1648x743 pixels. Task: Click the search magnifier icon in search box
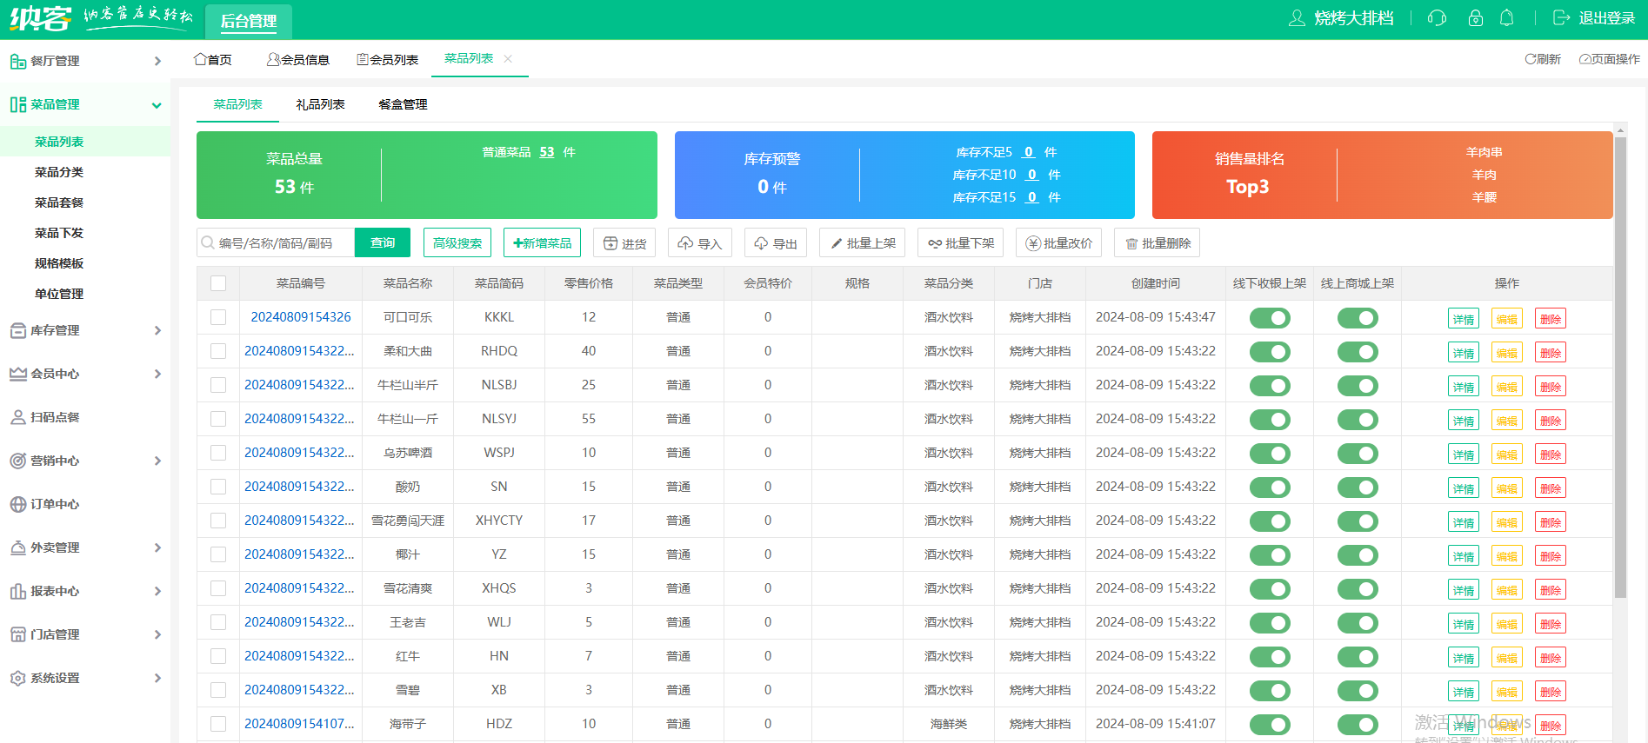point(208,243)
